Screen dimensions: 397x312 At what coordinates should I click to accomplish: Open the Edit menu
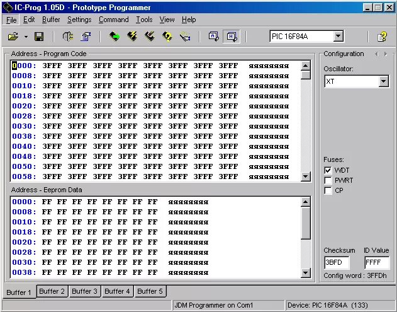tap(29, 20)
